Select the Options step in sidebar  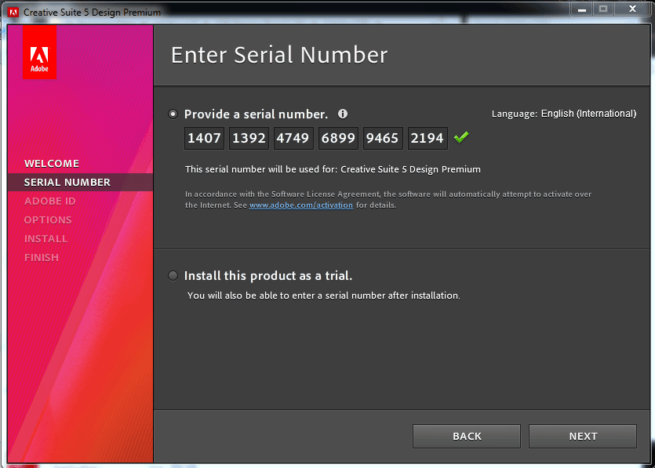click(x=48, y=219)
